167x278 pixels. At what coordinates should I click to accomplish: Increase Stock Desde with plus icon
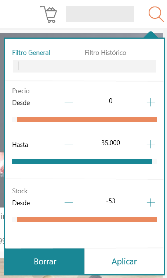(151, 202)
